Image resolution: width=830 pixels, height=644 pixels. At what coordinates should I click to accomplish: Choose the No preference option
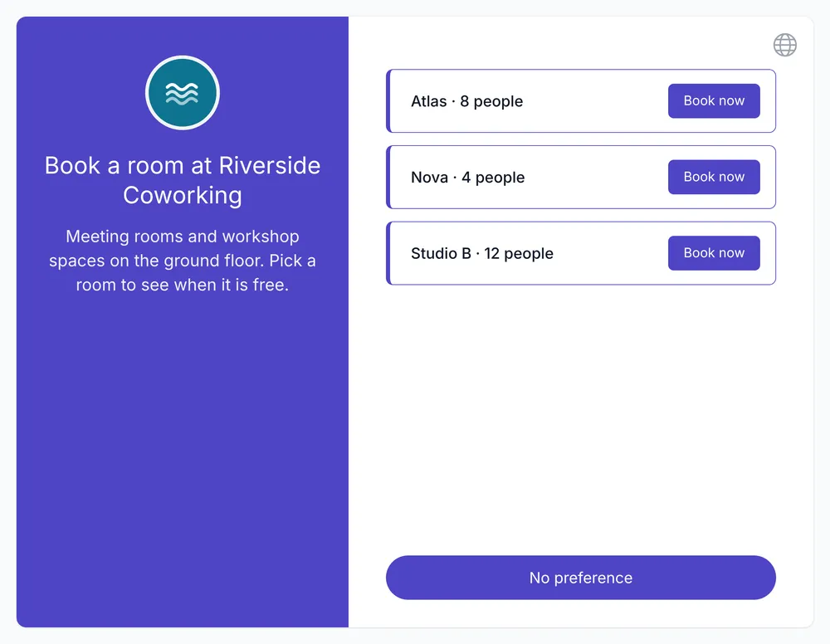(581, 578)
